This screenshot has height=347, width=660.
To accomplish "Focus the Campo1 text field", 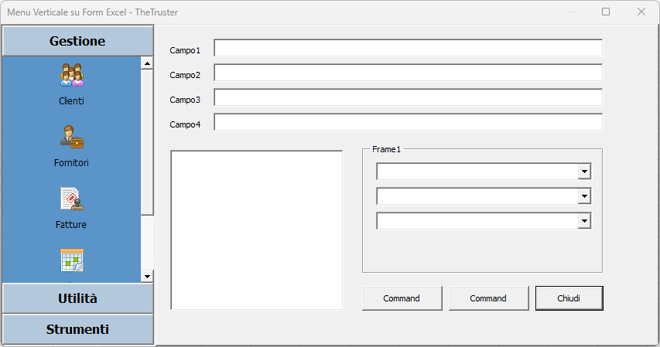I will tap(408, 49).
